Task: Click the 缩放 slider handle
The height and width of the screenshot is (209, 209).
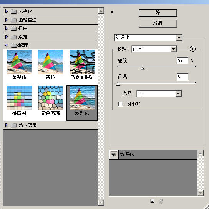Action: (x=143, y=68)
